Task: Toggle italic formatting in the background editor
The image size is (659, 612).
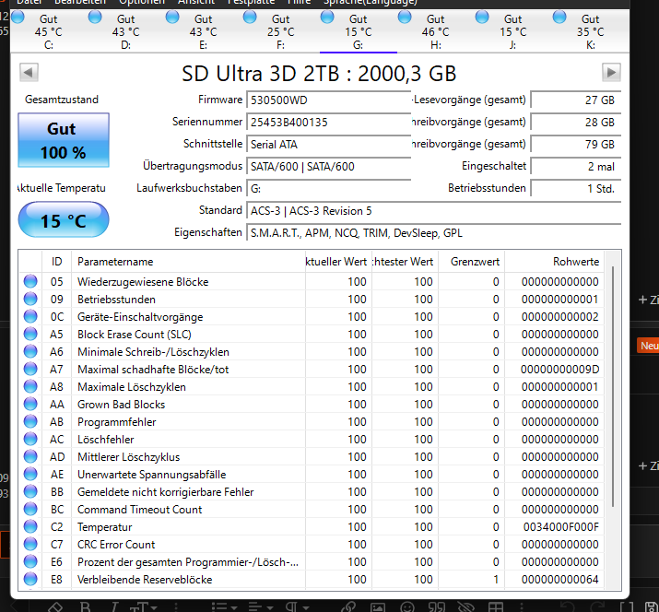Action: pyautogui.click(x=114, y=607)
